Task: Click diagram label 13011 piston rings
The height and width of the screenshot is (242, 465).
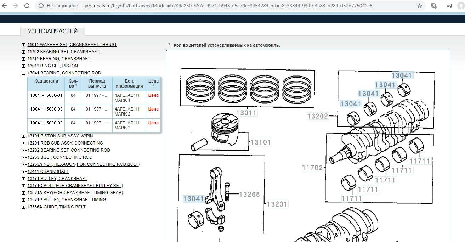Action: click(246, 113)
